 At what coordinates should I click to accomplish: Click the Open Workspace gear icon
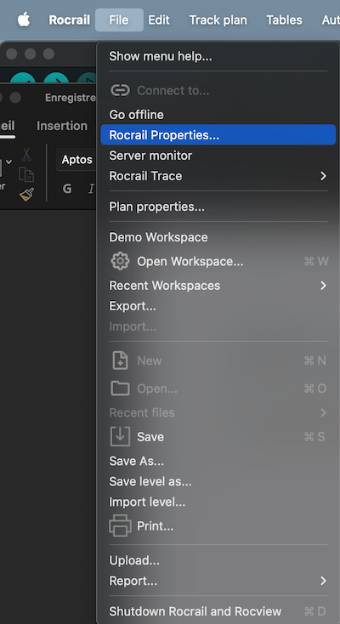(120, 262)
